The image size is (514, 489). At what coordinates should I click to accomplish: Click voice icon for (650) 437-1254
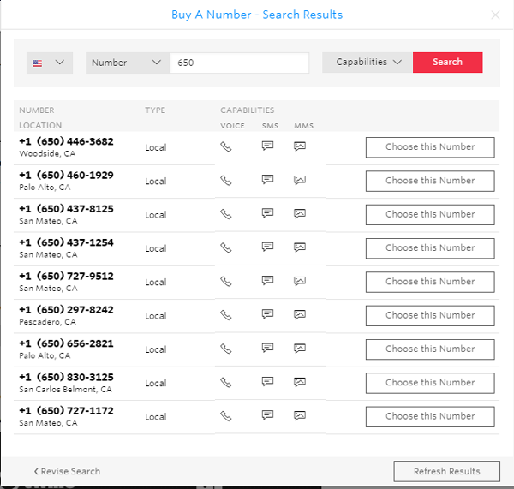click(x=226, y=247)
